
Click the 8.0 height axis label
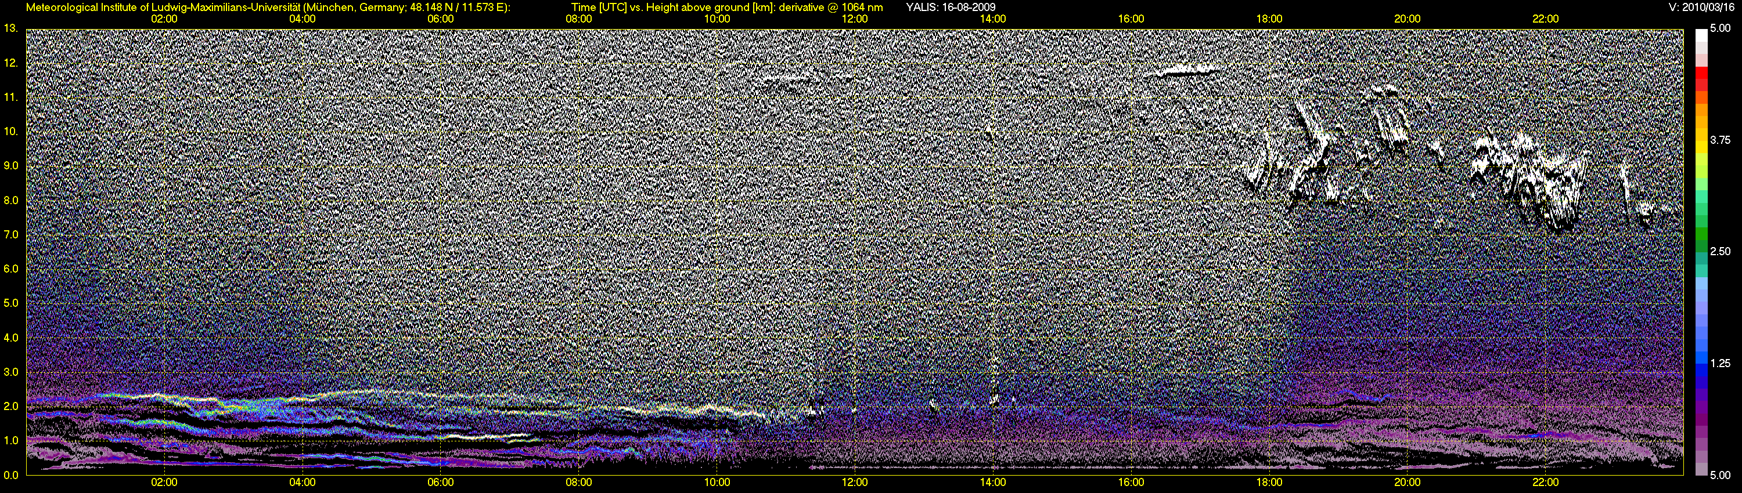click(11, 200)
